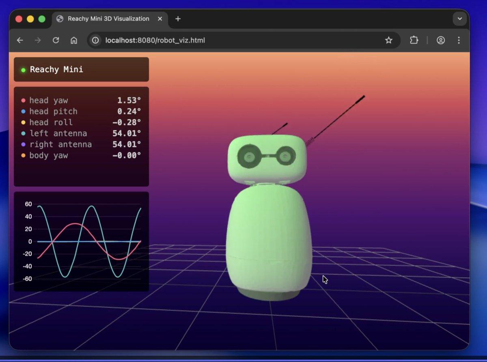The height and width of the screenshot is (362, 487).
Task: Click the download chevron at top right
Action: [x=459, y=19]
